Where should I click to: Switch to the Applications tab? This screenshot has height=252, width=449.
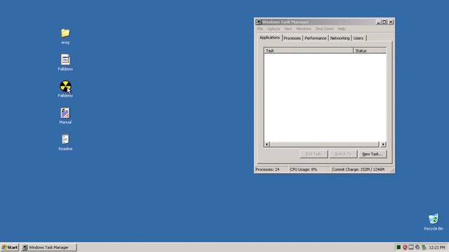click(x=269, y=37)
